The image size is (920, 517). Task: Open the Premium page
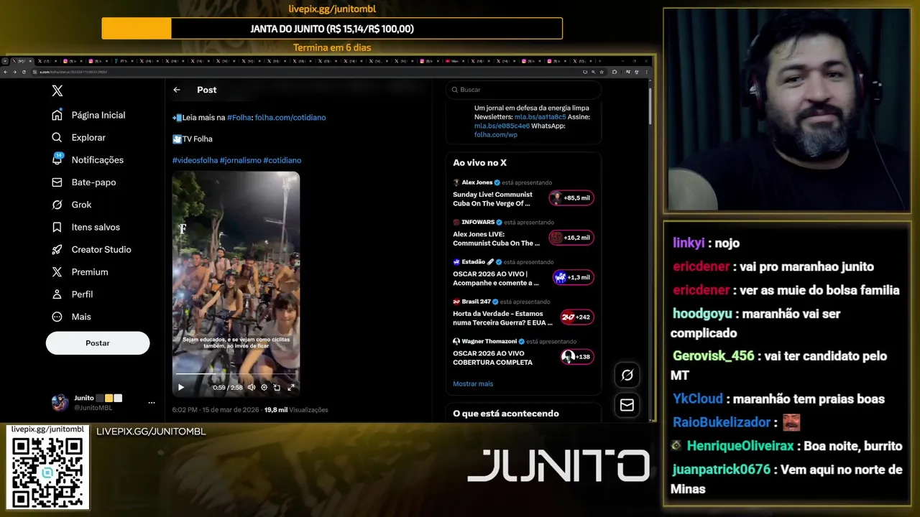(80, 272)
